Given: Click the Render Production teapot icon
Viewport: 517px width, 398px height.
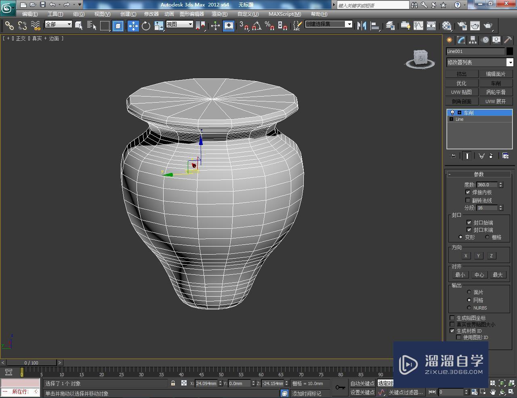Looking at the screenshot, I should tap(488, 25).
